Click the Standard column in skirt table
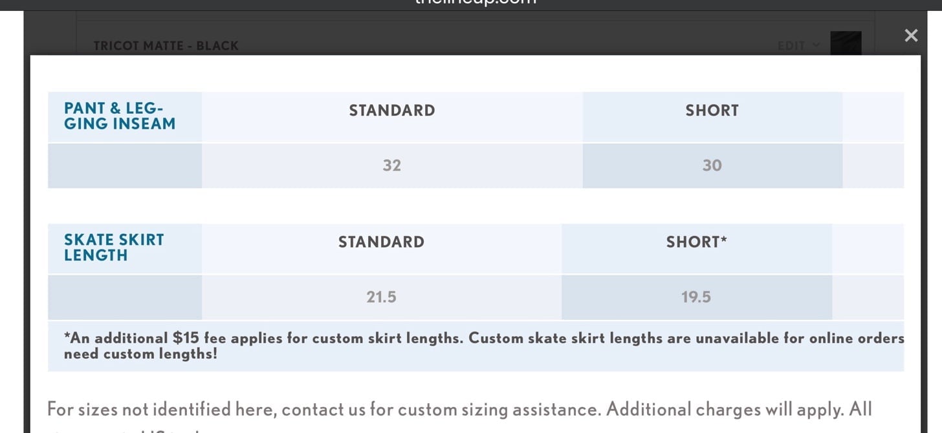 click(381, 242)
